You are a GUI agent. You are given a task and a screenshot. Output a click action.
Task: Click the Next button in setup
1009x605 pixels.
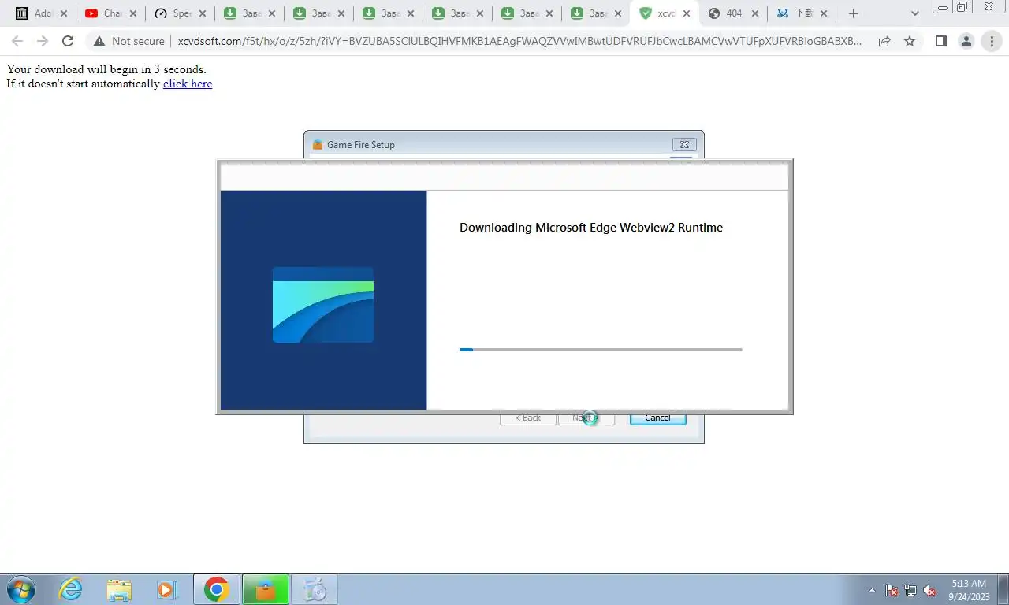pyautogui.click(x=586, y=418)
